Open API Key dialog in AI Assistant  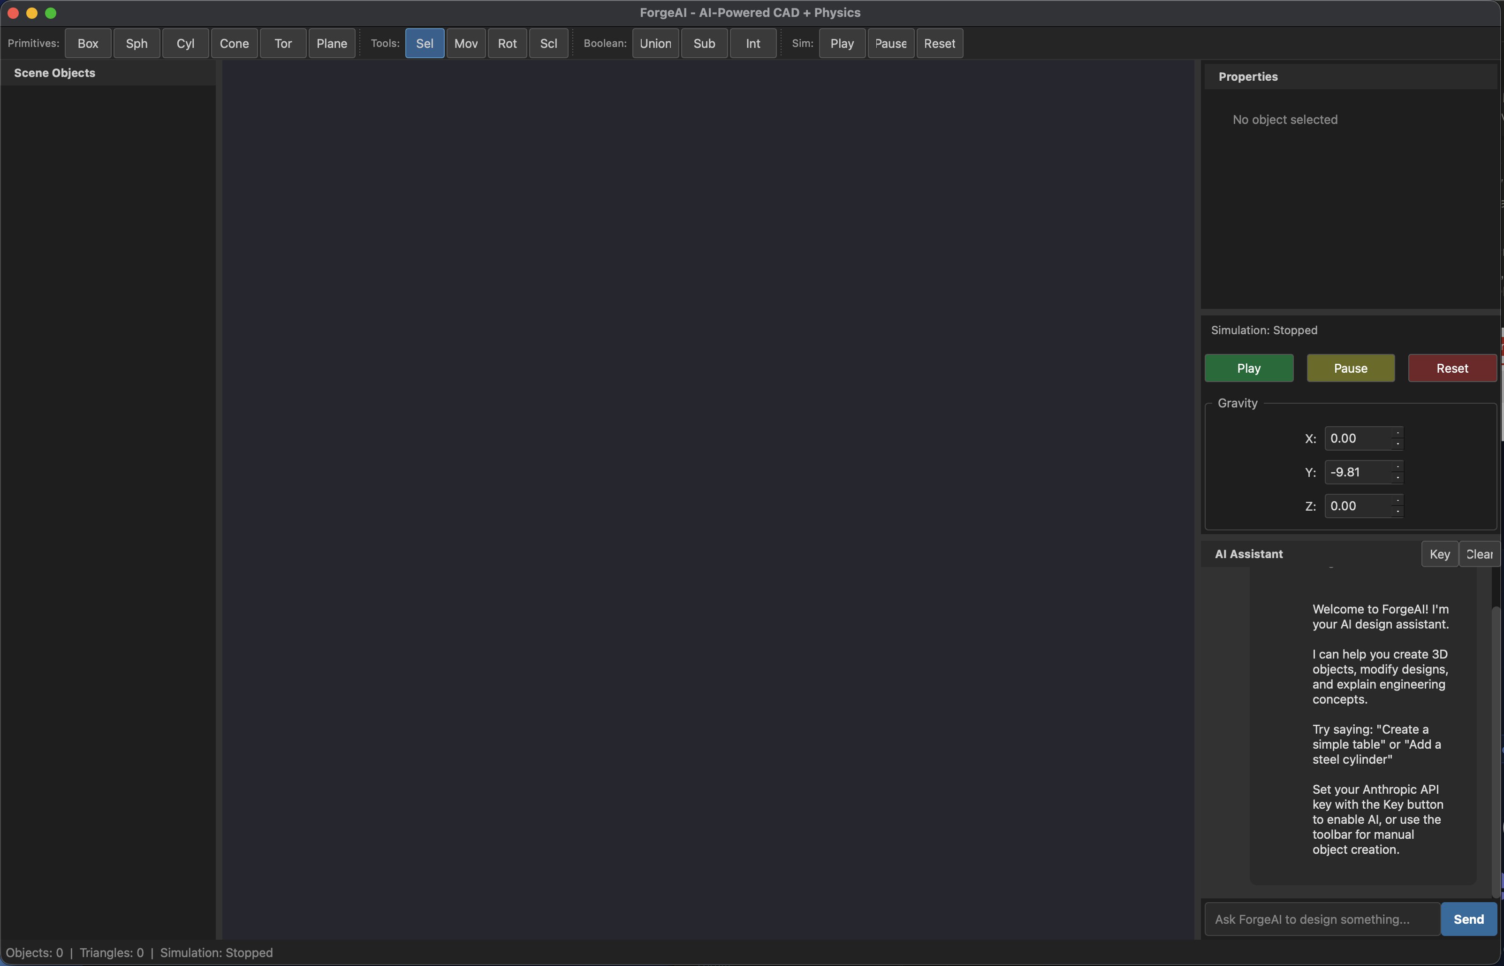click(1439, 554)
